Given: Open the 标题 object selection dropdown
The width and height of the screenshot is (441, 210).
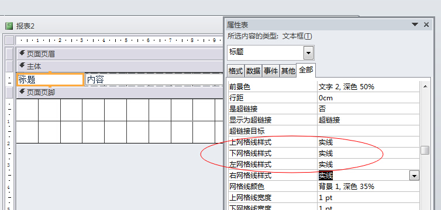Looking at the screenshot, I should 309,52.
